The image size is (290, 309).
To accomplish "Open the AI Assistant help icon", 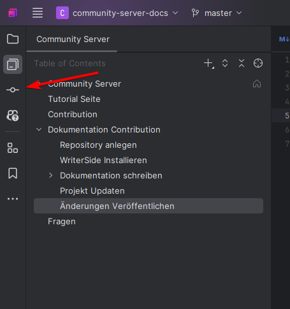I will point(13,115).
